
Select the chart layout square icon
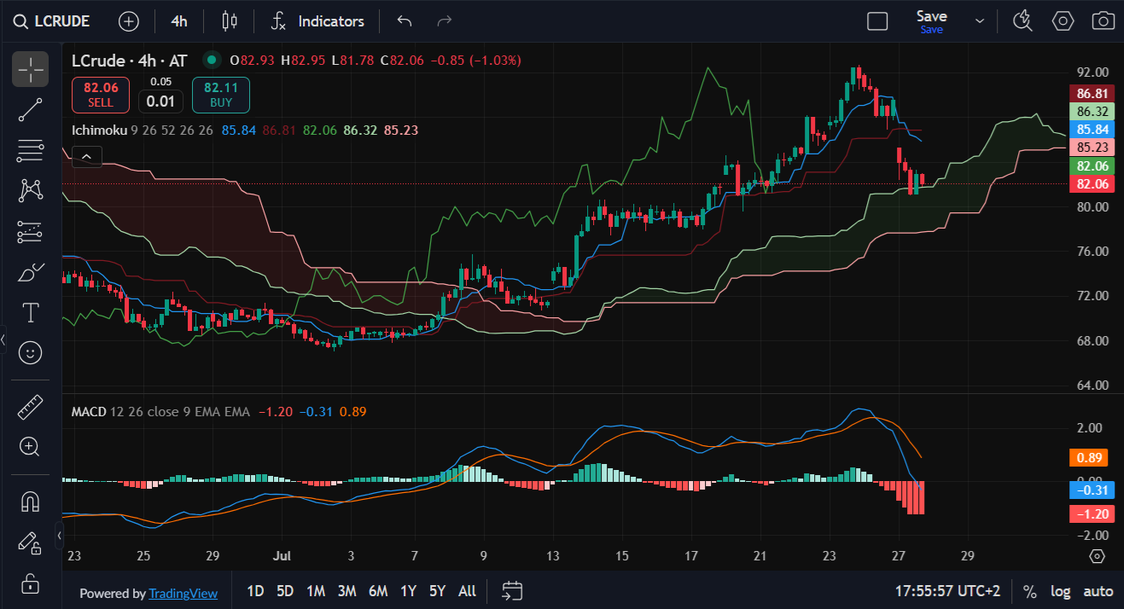point(877,21)
